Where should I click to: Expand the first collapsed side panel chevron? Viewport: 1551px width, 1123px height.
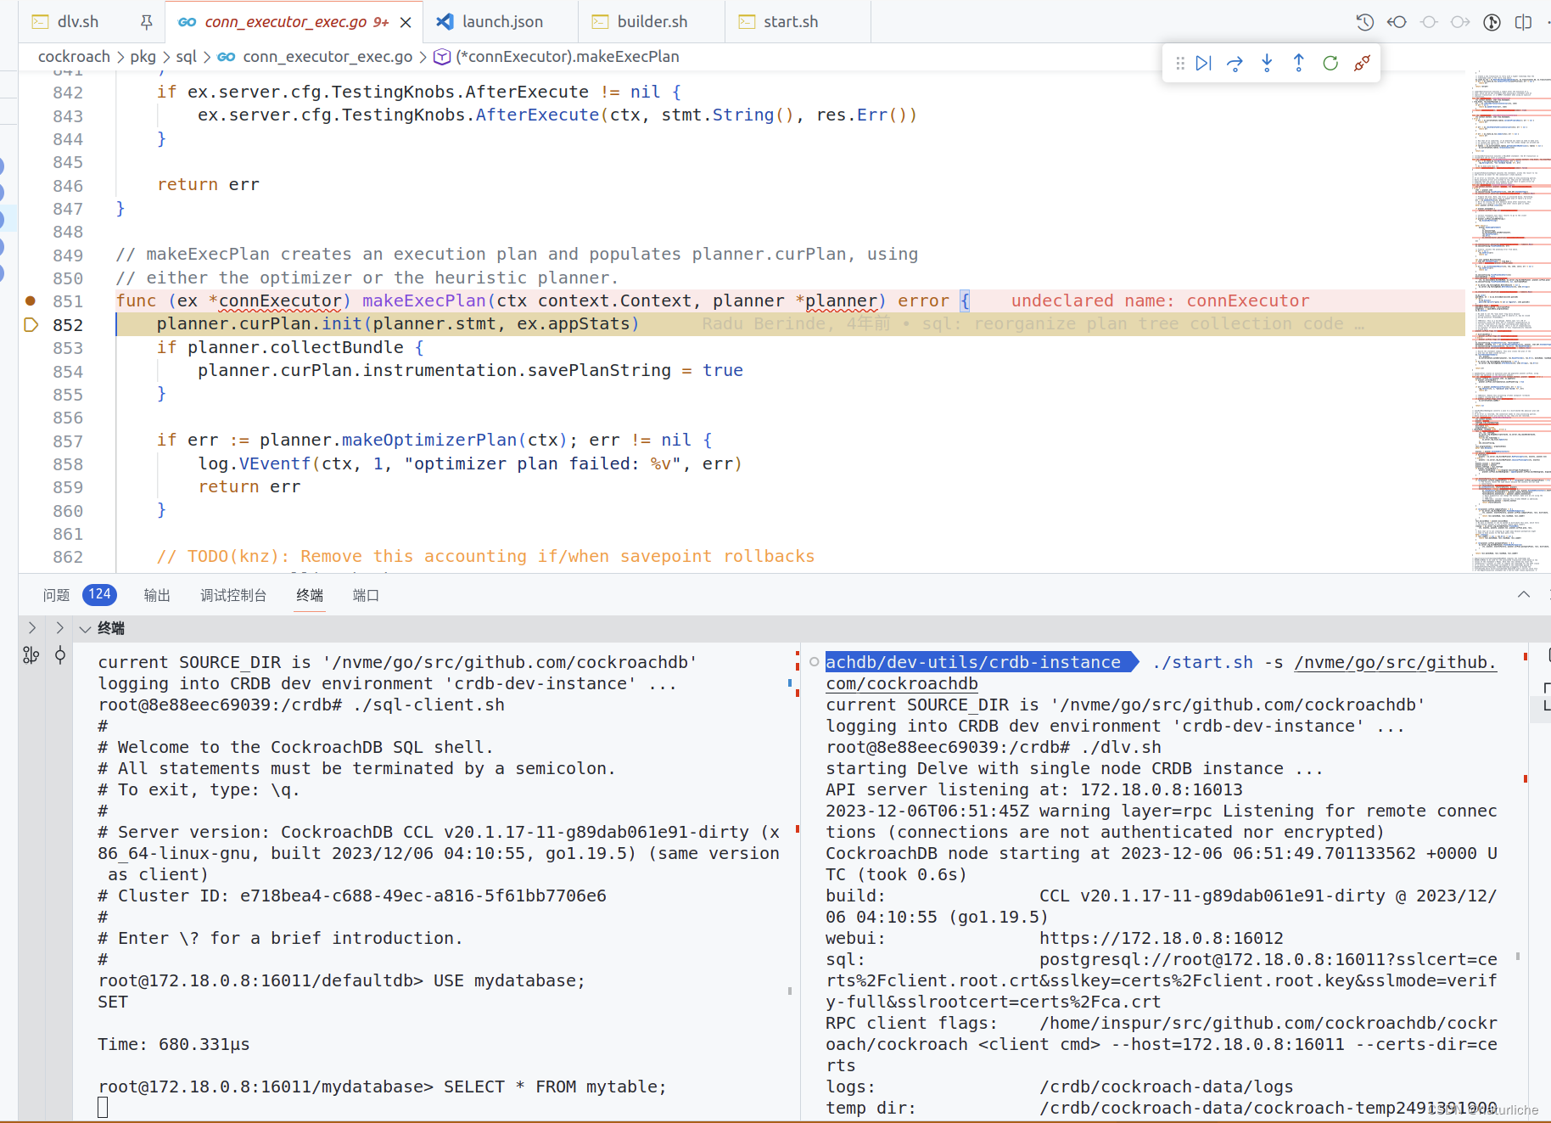tap(31, 628)
